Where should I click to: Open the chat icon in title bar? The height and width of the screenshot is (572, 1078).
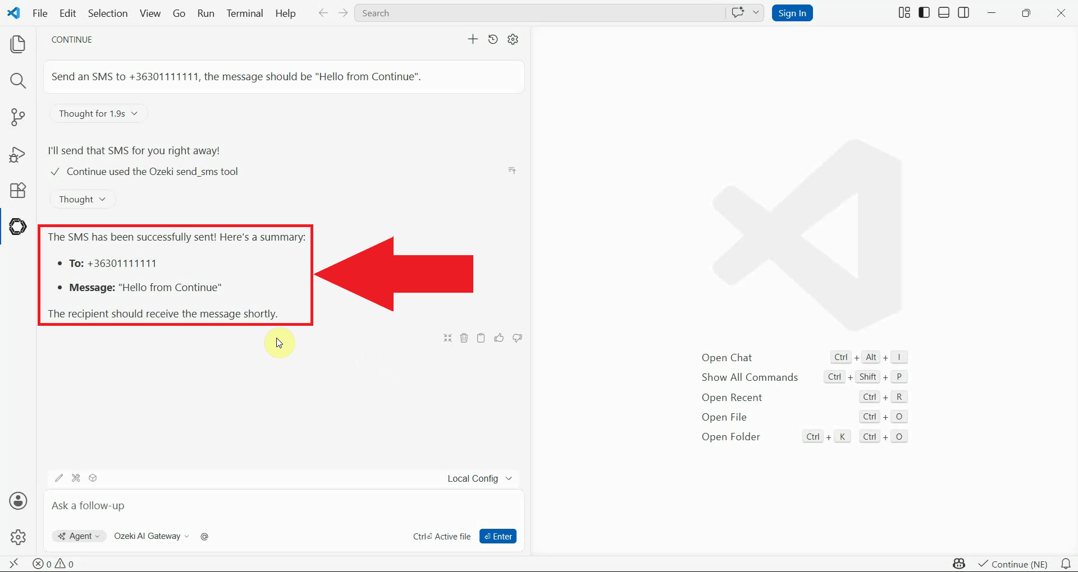[738, 12]
